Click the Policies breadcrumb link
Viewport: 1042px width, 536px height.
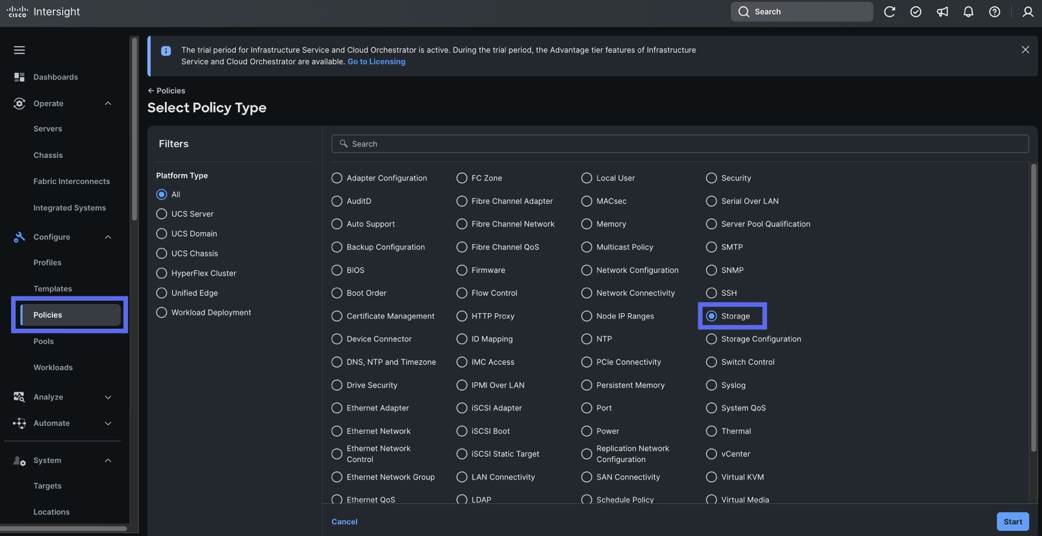pyautogui.click(x=171, y=91)
